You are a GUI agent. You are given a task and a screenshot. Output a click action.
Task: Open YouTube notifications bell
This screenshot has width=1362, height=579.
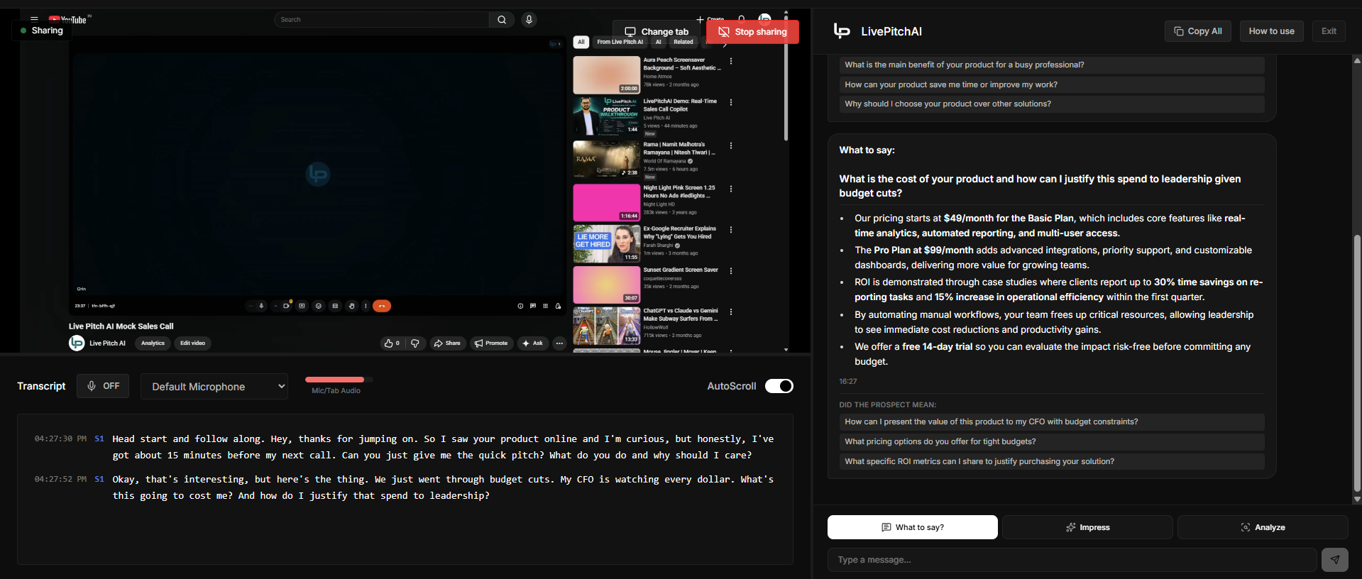tap(742, 19)
